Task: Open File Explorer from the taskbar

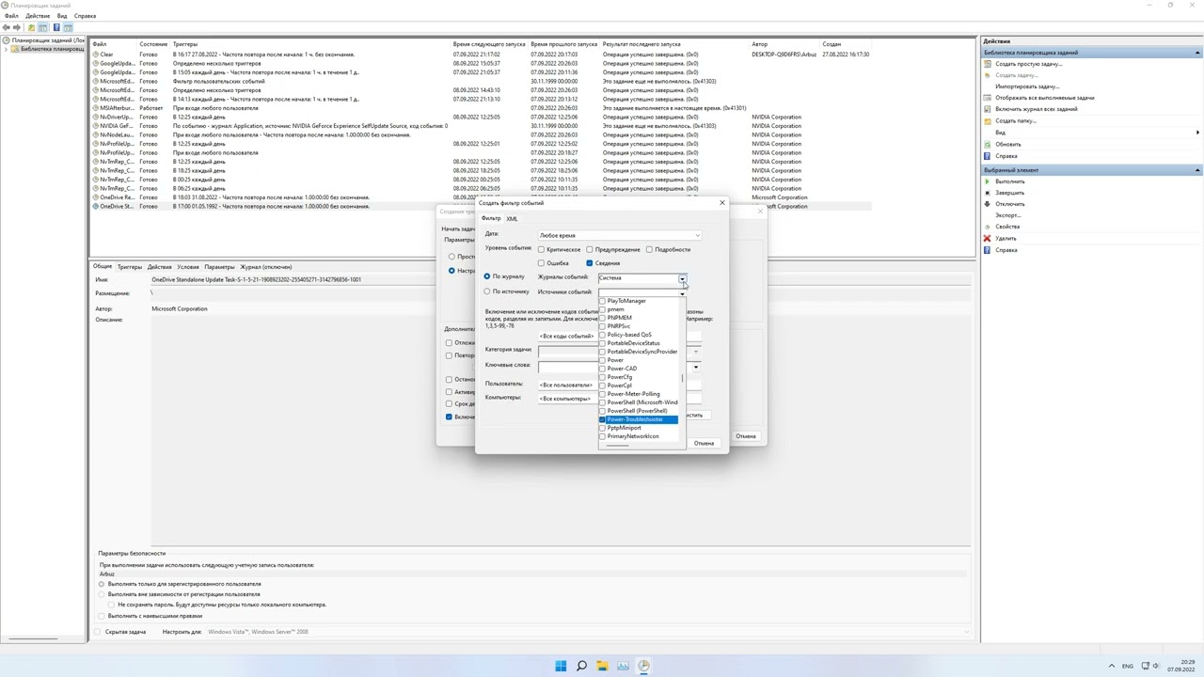Action: coord(602,666)
